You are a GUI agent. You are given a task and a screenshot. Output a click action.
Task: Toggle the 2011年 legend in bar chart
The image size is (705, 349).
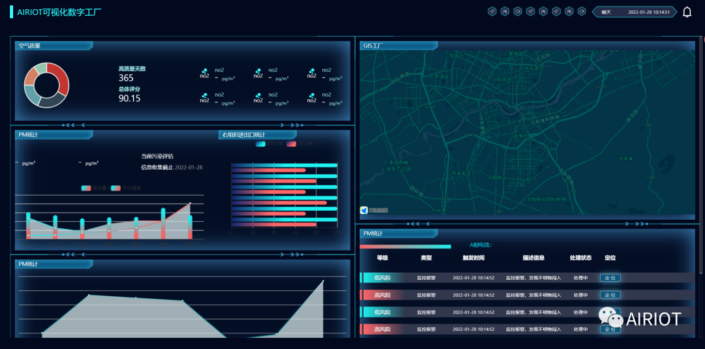click(x=268, y=144)
